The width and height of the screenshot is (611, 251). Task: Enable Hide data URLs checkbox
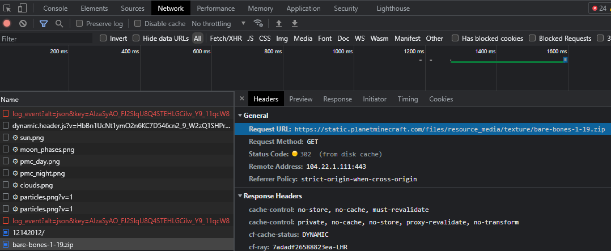(136, 38)
